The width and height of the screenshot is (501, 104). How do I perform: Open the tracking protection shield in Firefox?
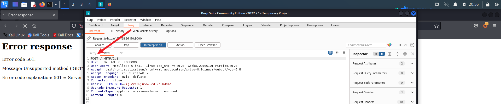74,26
